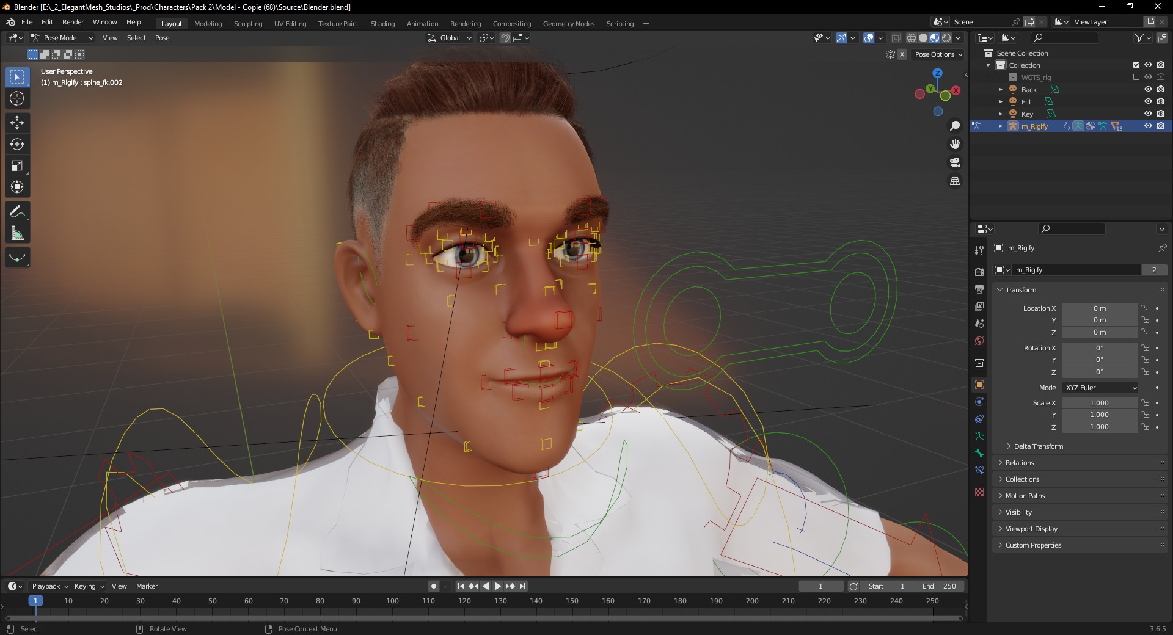Open the timeline Playback popover
The height and width of the screenshot is (635, 1173).
pos(49,586)
